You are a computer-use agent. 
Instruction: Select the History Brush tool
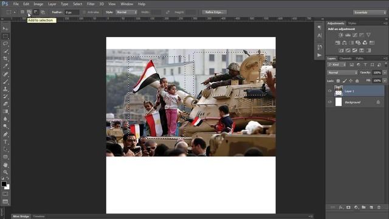click(5, 96)
